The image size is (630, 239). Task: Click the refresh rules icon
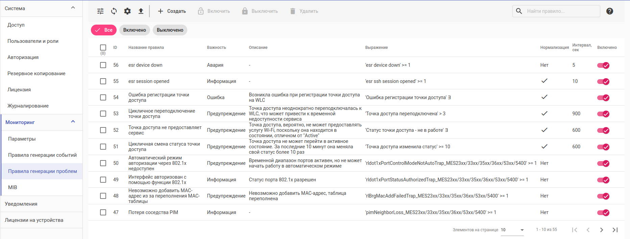point(114,11)
